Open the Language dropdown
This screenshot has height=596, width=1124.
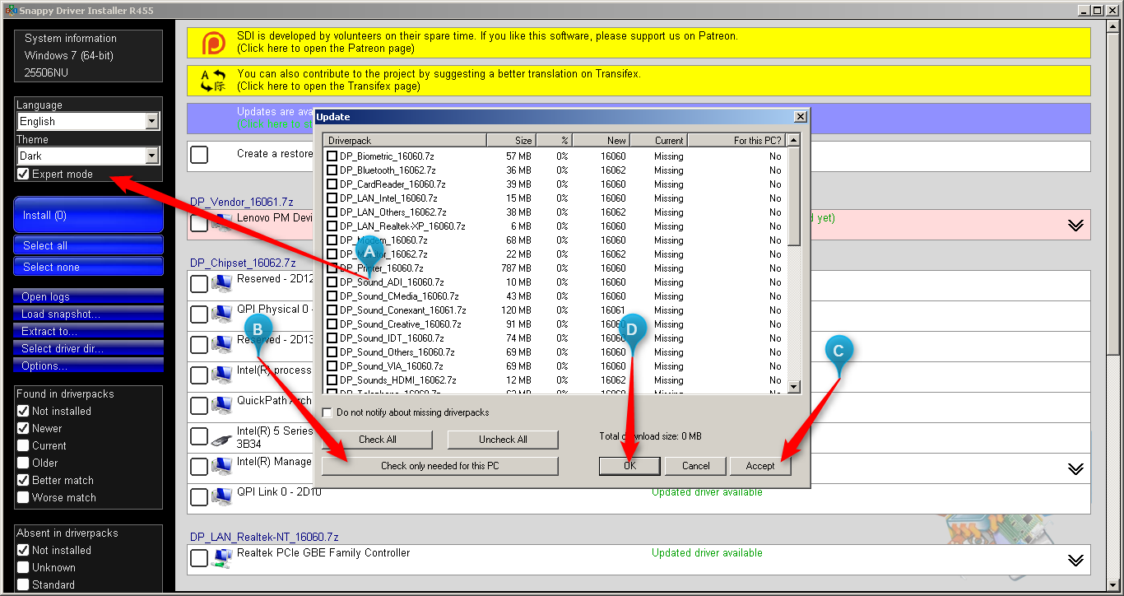(151, 121)
